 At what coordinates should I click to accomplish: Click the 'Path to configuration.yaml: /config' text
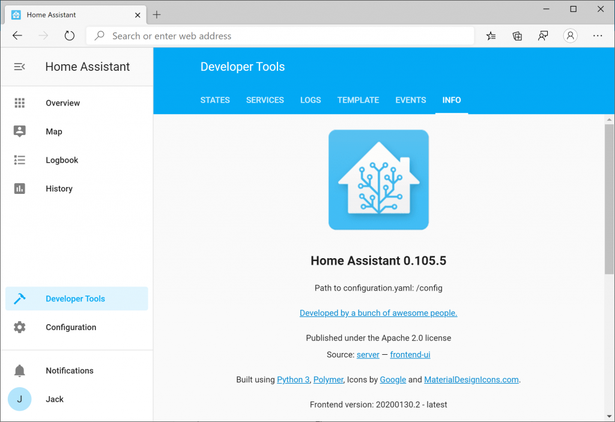coord(378,288)
